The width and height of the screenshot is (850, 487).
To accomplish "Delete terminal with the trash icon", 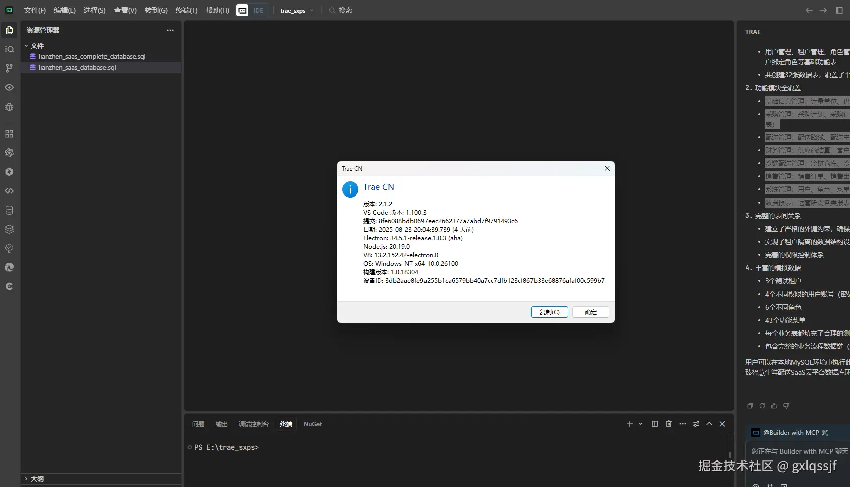I will coord(668,424).
